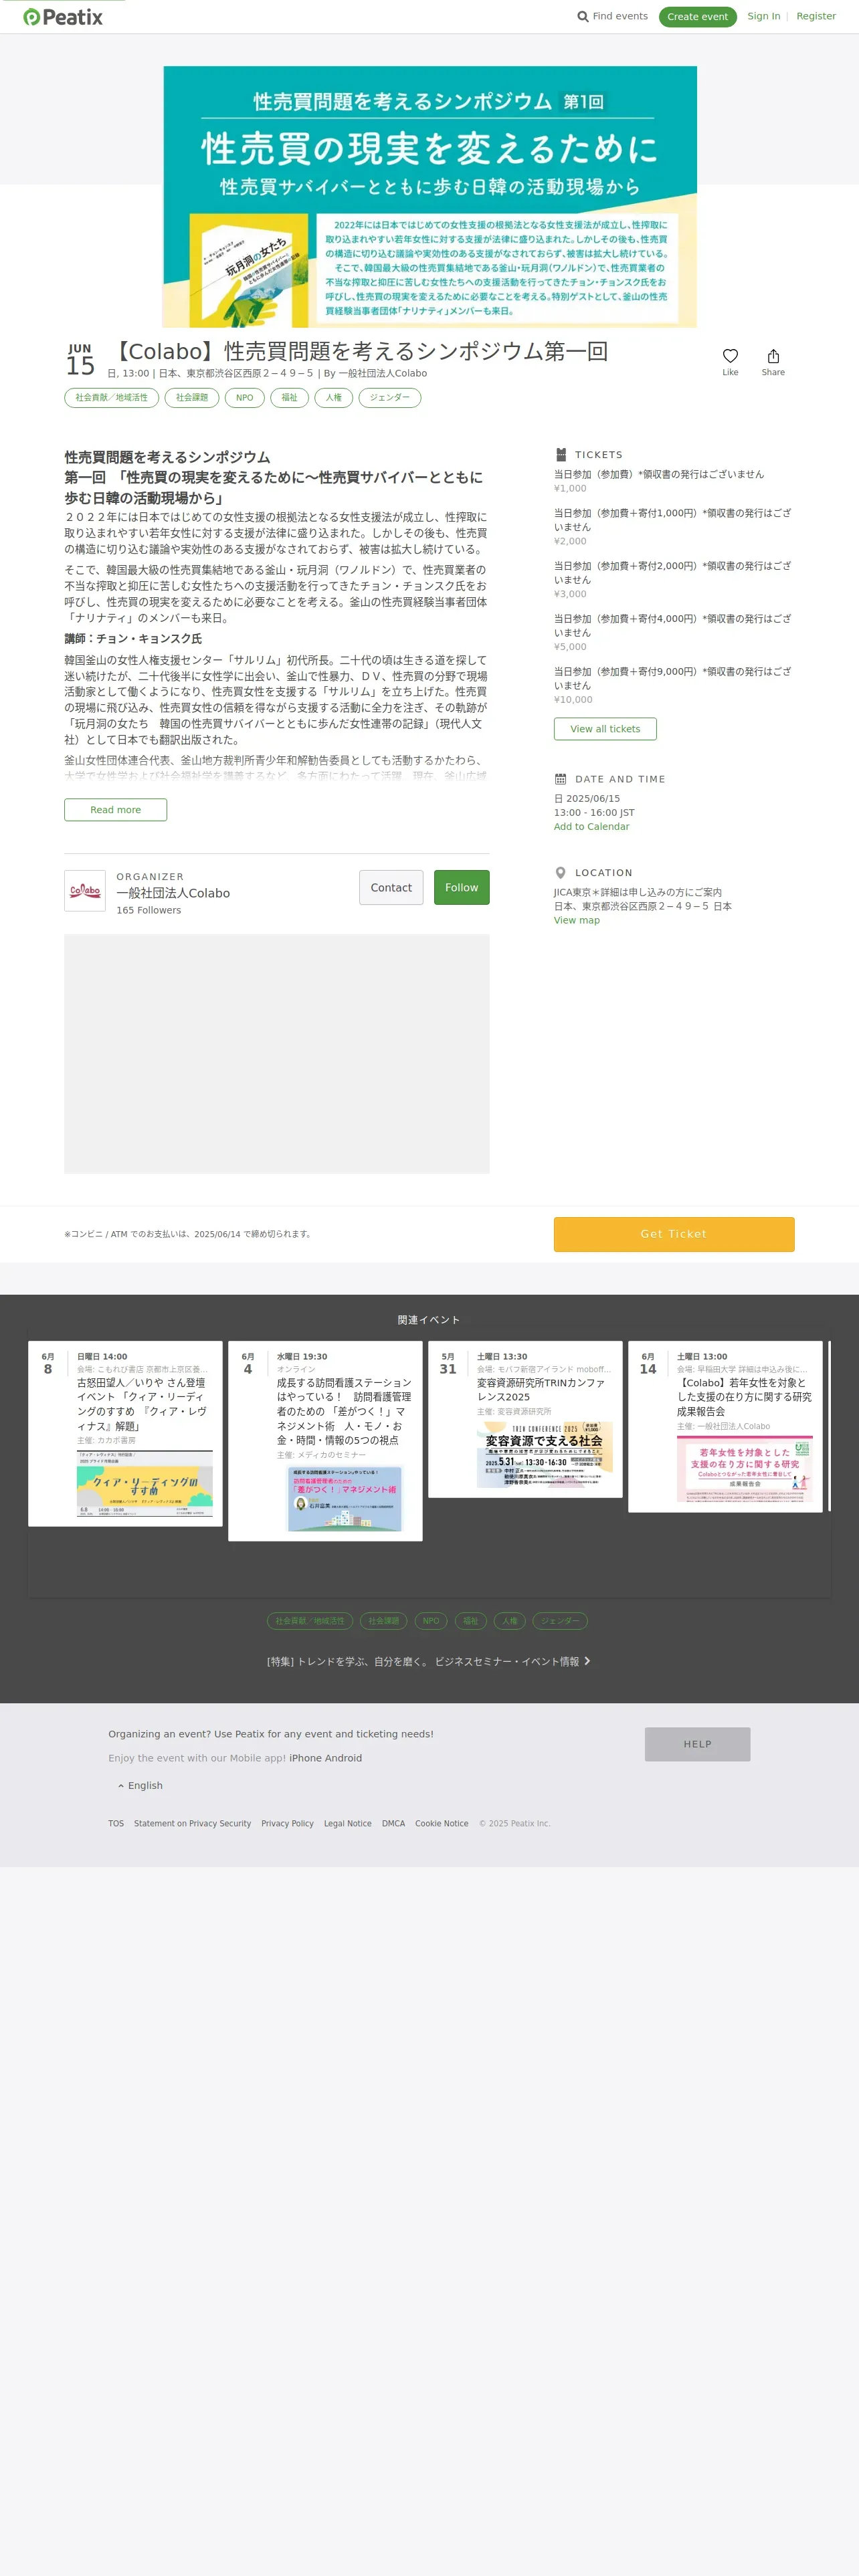
Task: Open the 訪問看護ステーション related event card
Action: [325, 1441]
